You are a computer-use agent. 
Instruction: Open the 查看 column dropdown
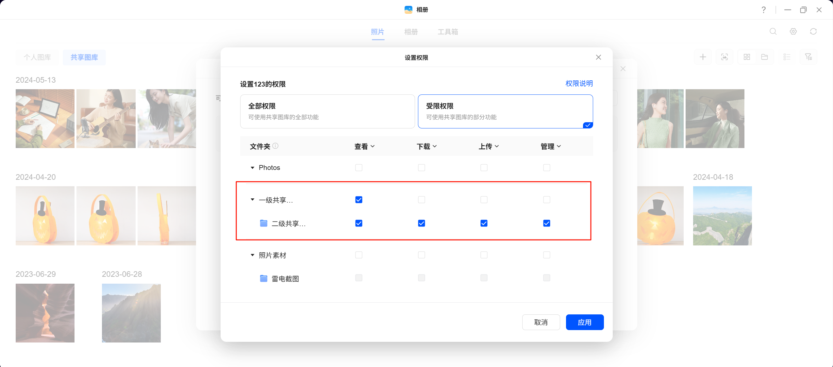tap(364, 146)
